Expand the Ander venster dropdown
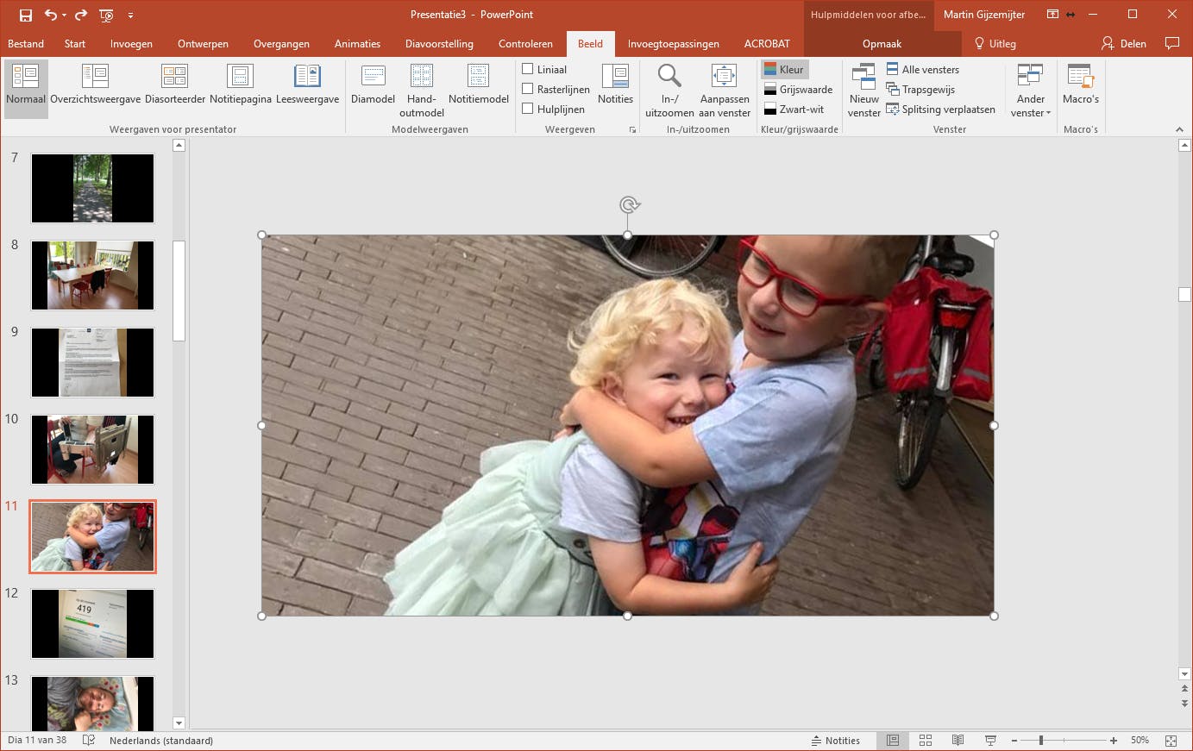The image size is (1193, 751). pyautogui.click(x=1030, y=89)
